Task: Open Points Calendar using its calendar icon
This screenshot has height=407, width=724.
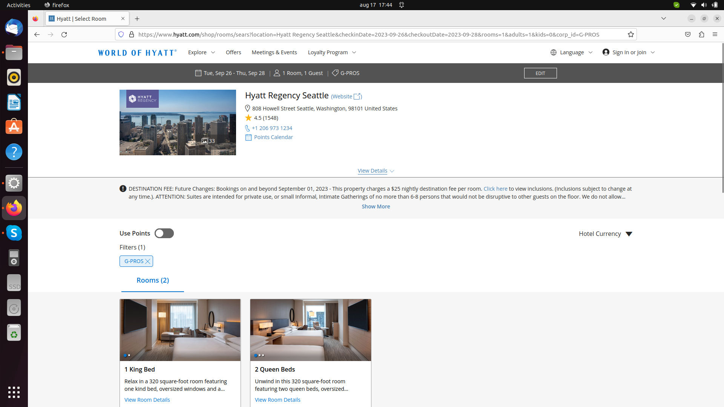Action: point(248,137)
